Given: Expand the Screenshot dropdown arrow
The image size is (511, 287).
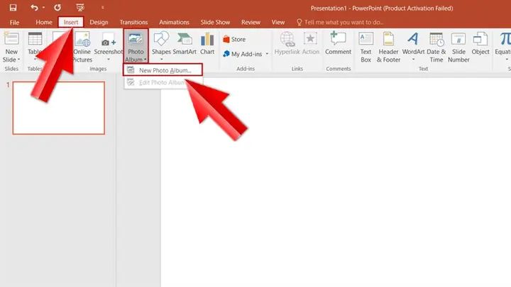Looking at the screenshot, I should click(x=109, y=60).
